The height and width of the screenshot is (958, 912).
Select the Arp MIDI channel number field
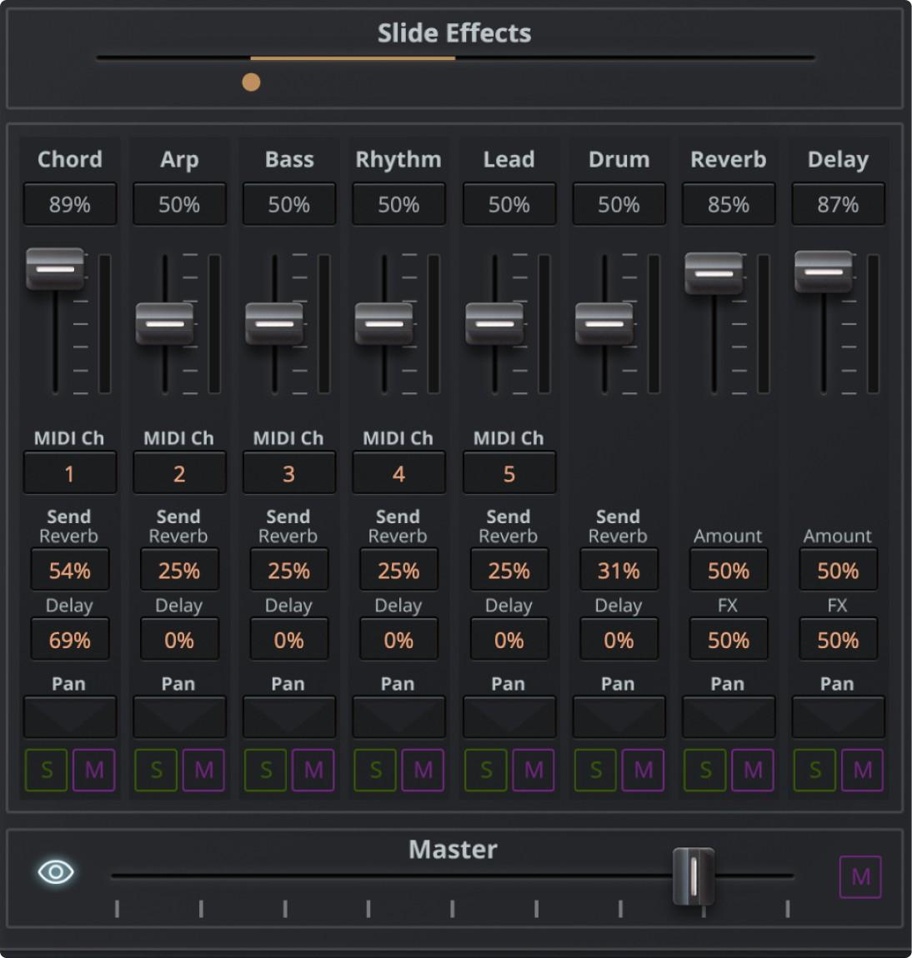(179, 472)
